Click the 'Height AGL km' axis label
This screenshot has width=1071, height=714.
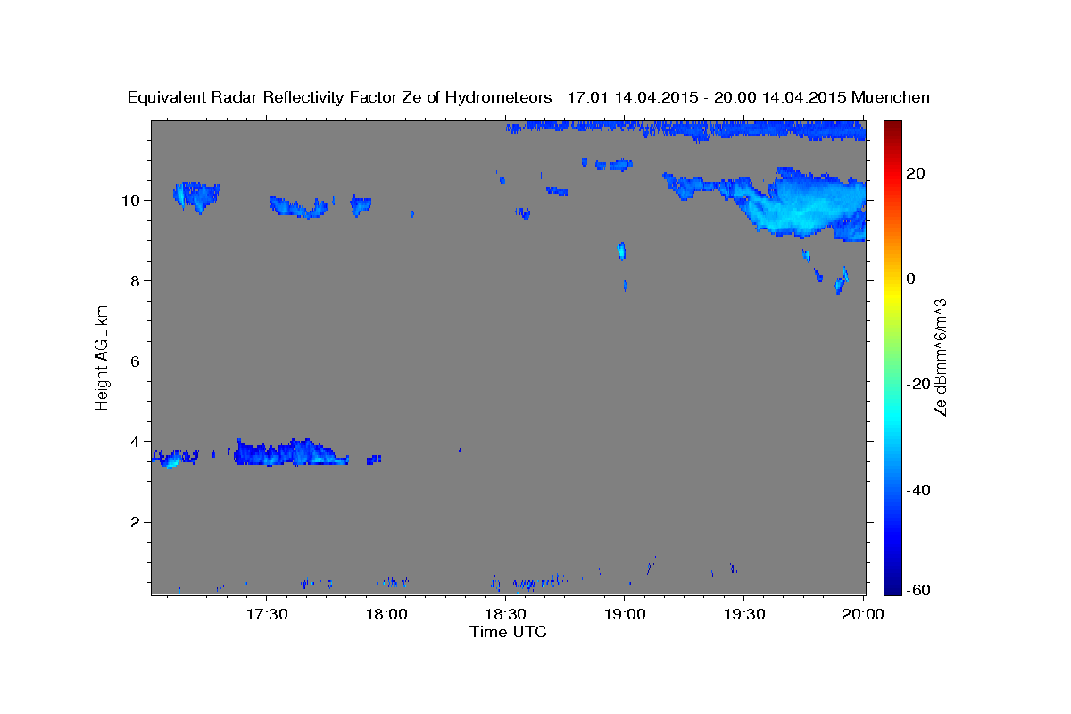[103, 356]
